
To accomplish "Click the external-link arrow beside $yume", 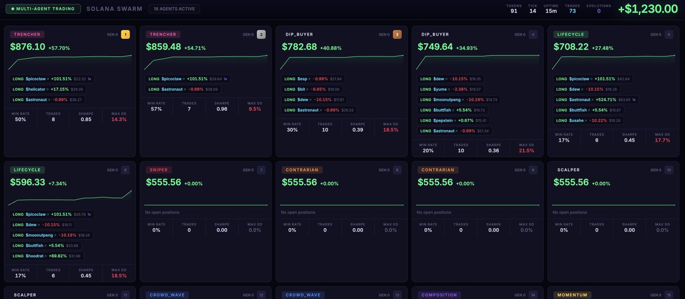I will pyautogui.click(x=449, y=89).
